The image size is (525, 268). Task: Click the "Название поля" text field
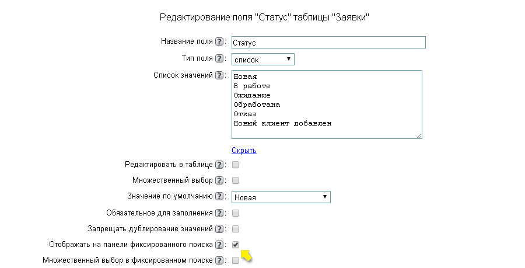[x=328, y=43]
